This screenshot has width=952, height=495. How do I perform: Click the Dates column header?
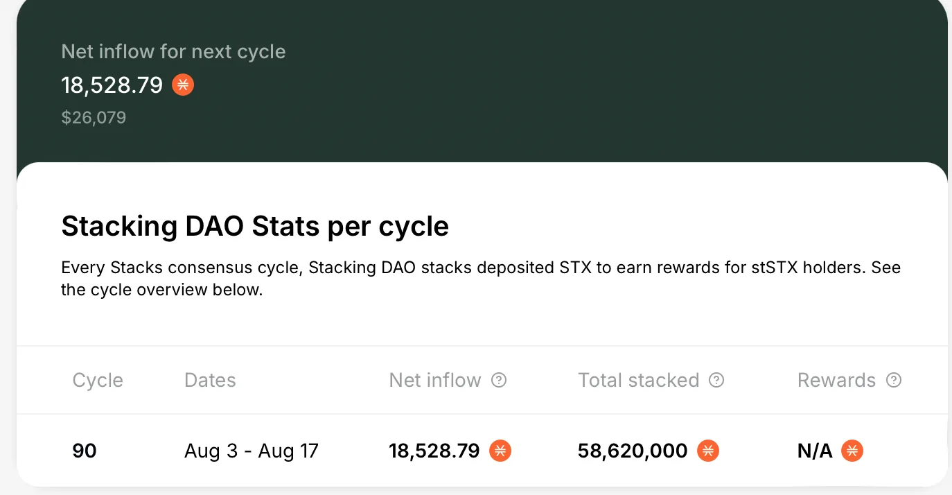(210, 380)
